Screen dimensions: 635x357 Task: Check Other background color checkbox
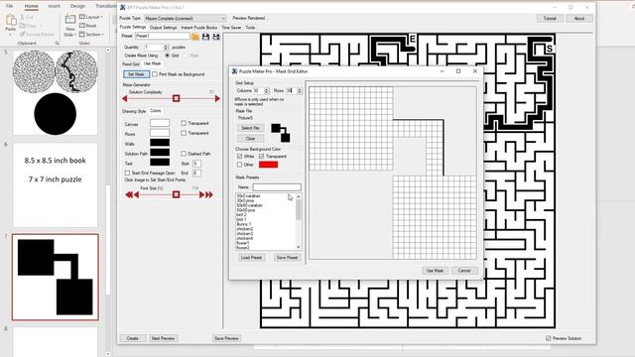click(239, 165)
